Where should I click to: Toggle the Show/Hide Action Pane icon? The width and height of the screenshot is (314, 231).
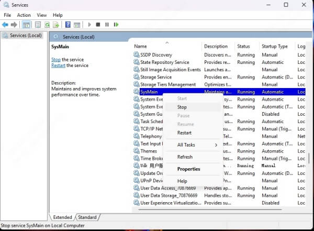(x=77, y=25)
